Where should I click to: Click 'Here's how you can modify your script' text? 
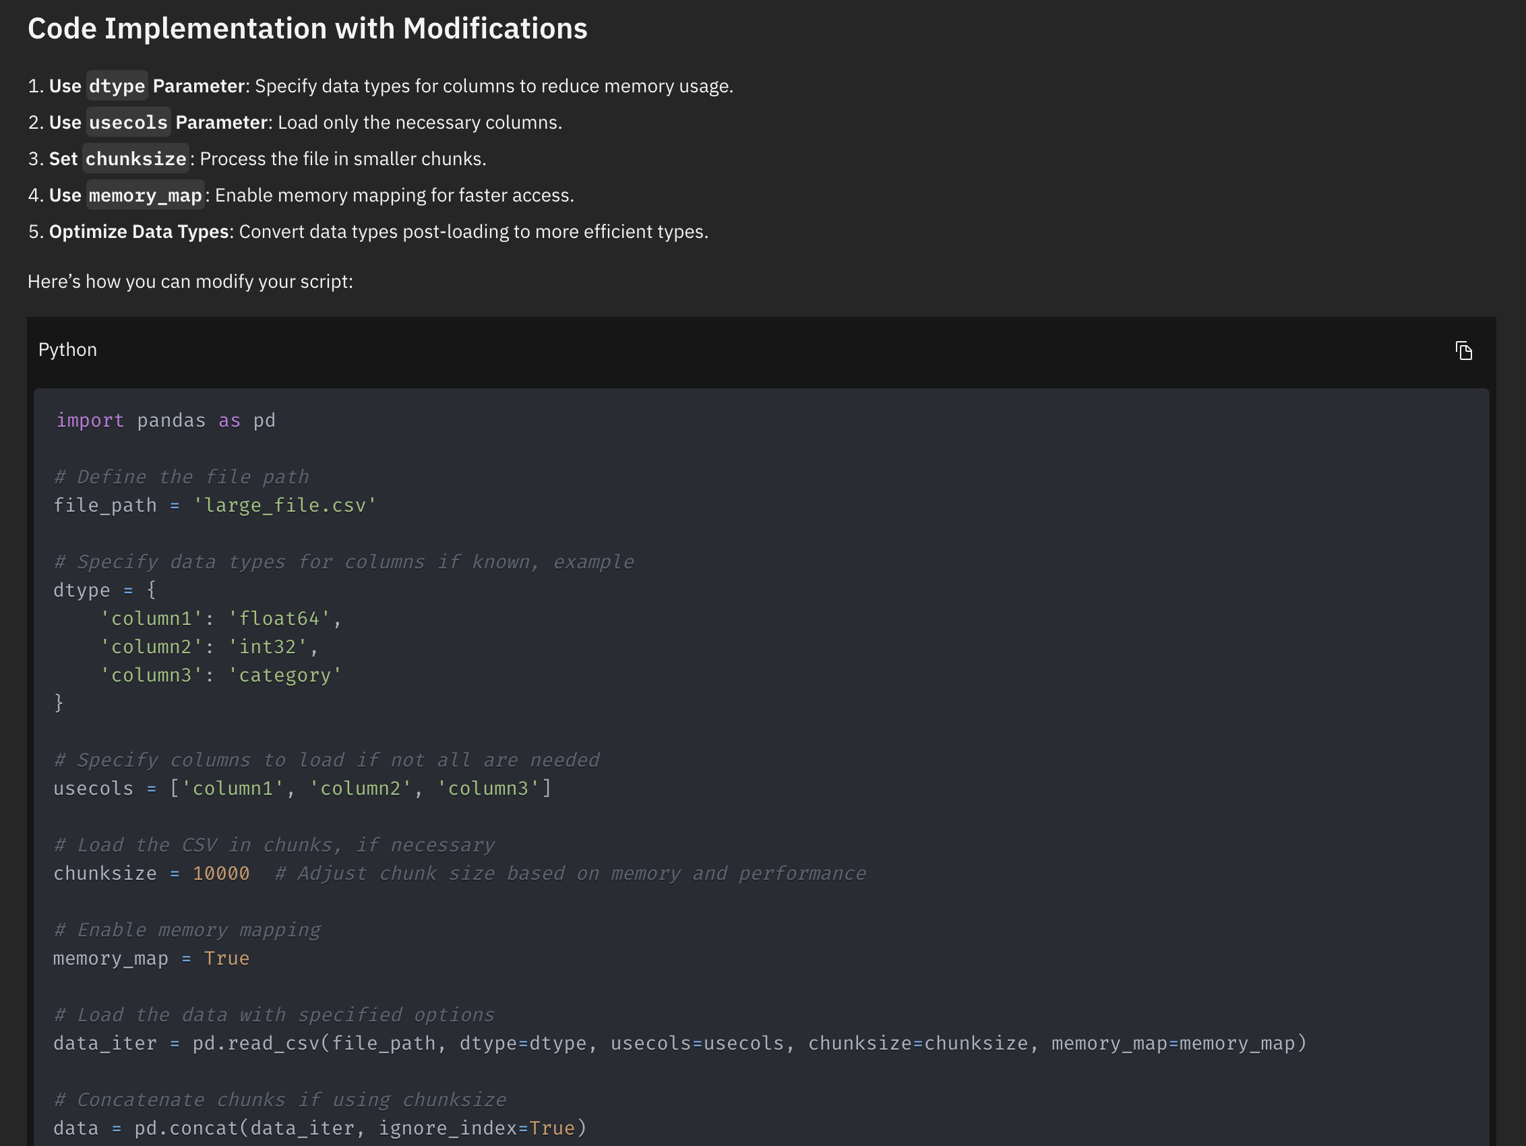(x=189, y=282)
